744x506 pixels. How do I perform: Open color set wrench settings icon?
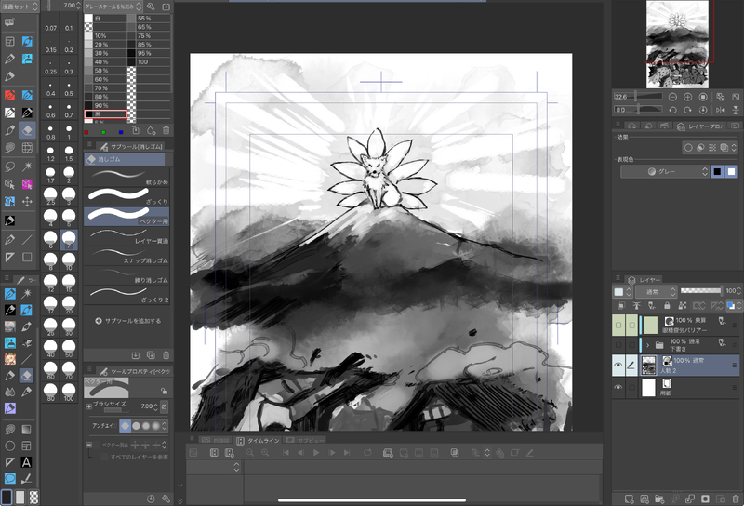coord(151,7)
